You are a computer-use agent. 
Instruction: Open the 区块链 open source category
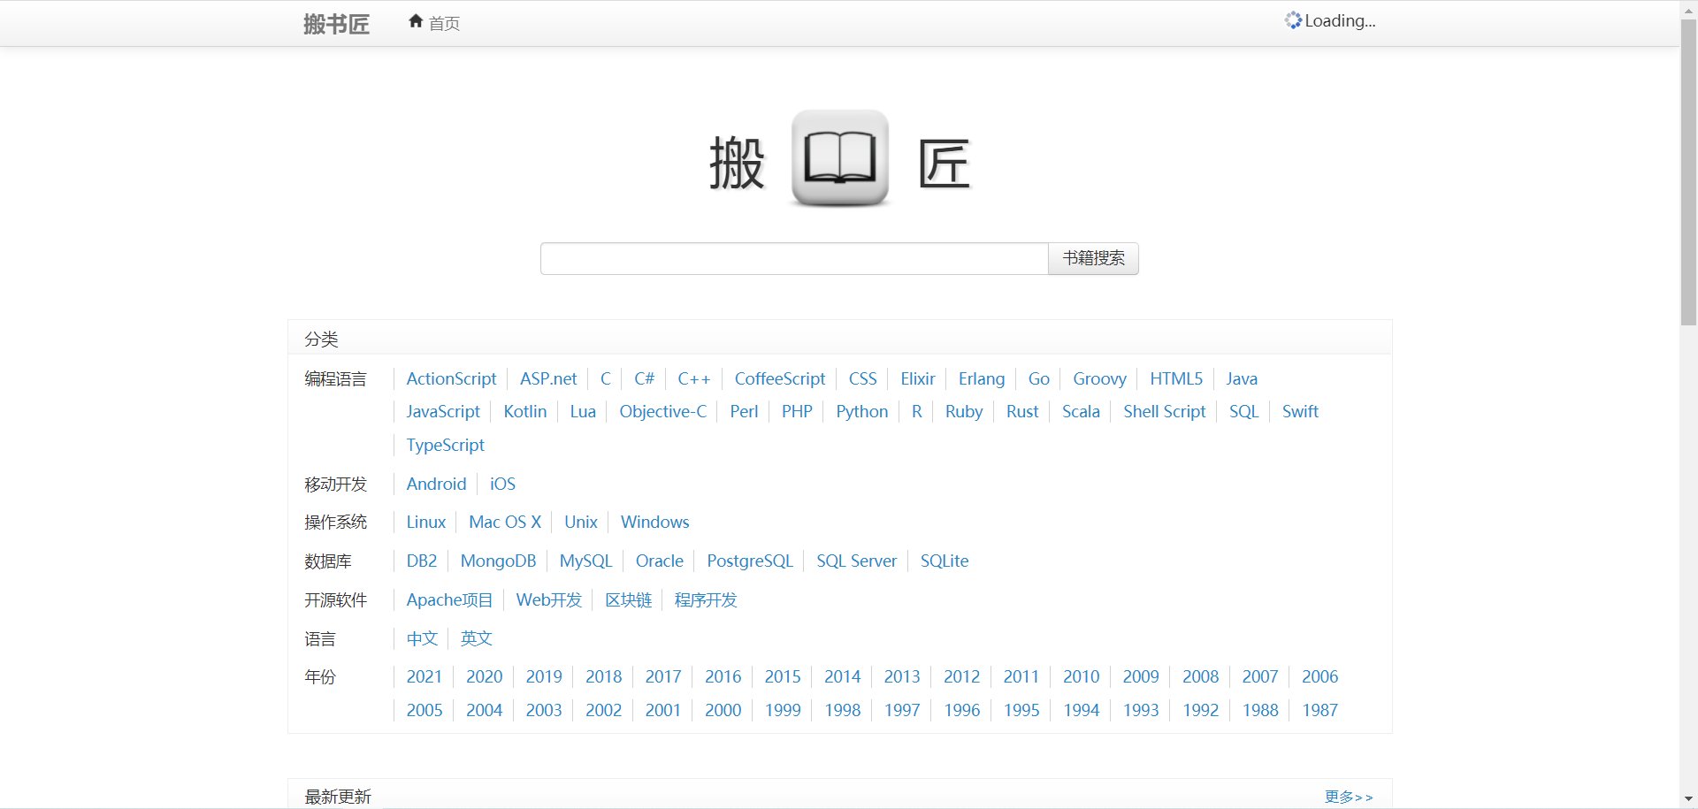[x=628, y=599]
